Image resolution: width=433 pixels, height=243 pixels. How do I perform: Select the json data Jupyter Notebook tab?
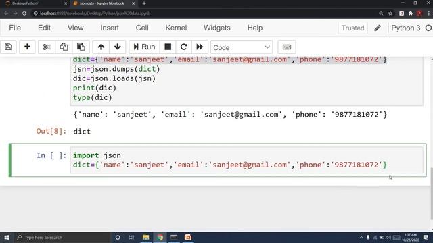[x=104, y=3]
